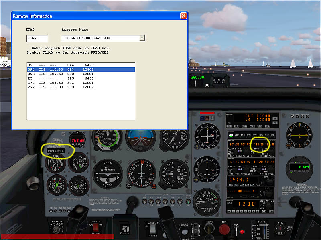Viewport: 321px width, 240px height.
Task: Click the heading indicator gauge
Action: (141, 174)
